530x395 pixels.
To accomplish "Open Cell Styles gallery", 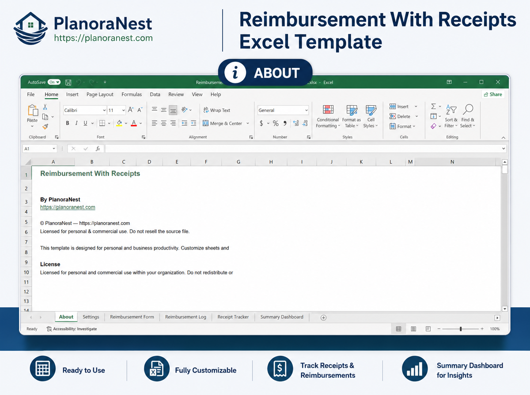I will tap(371, 116).
